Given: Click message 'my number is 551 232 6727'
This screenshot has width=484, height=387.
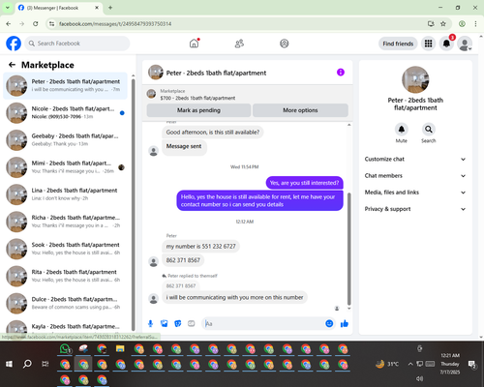Looking at the screenshot, I should click(200, 247).
